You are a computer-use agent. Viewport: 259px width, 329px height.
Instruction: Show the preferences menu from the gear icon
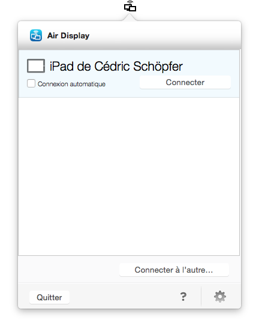coord(220,297)
